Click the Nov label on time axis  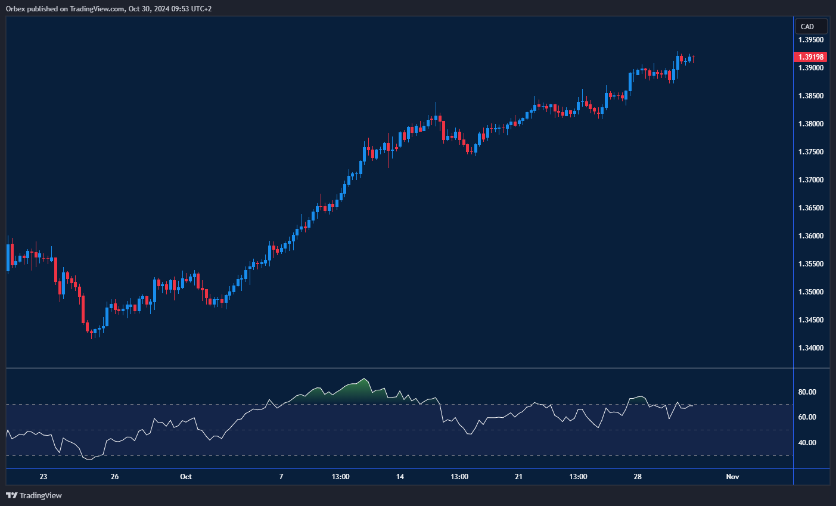pyautogui.click(x=732, y=477)
